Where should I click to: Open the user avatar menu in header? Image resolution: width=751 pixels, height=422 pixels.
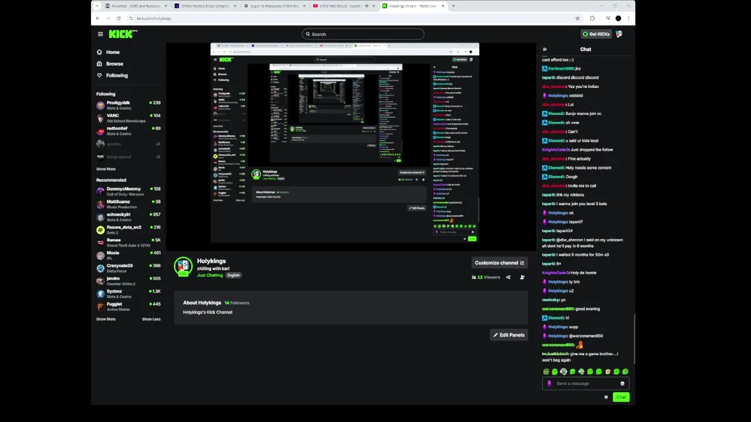[x=619, y=34]
